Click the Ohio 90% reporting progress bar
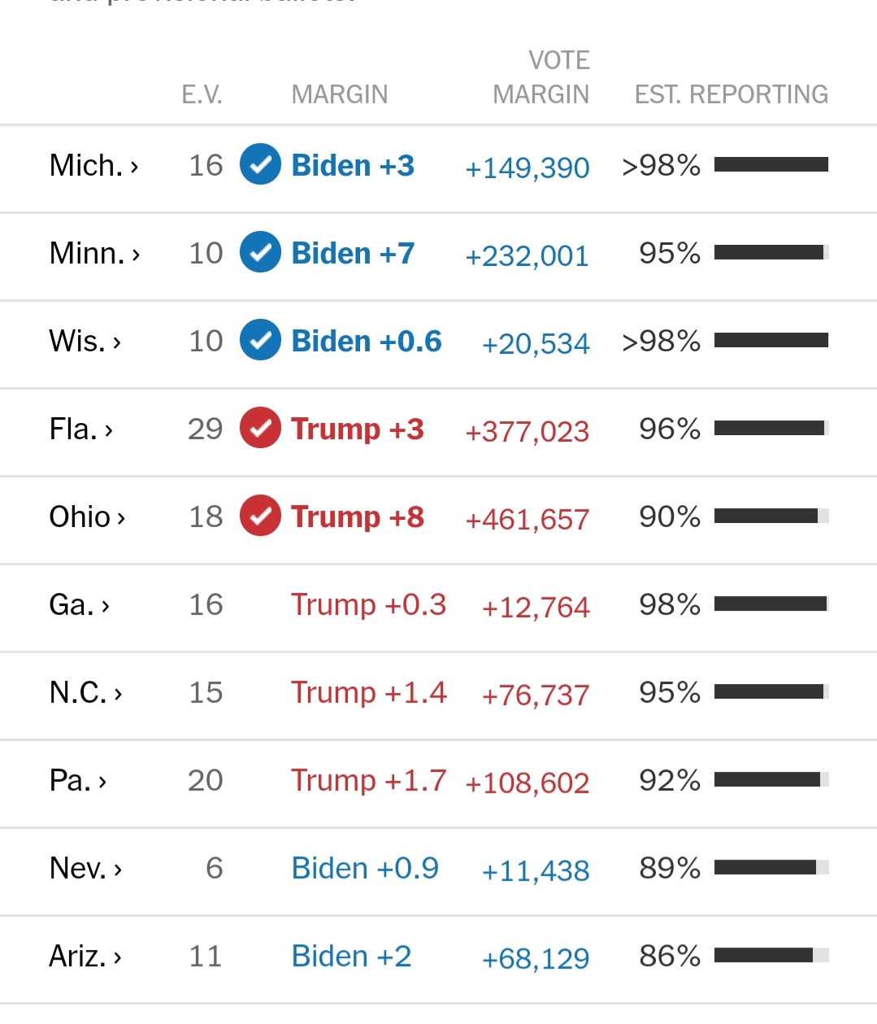This screenshot has width=877, height=1024. (771, 516)
